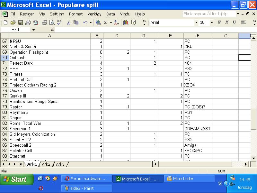Click the Name Box showing H70
This screenshot has width=257, height=193.
coord(15,30)
